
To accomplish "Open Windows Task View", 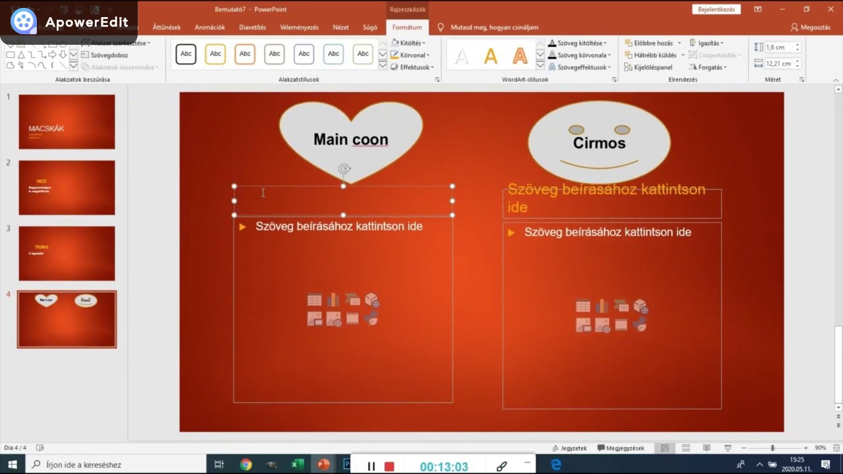I will [219, 465].
